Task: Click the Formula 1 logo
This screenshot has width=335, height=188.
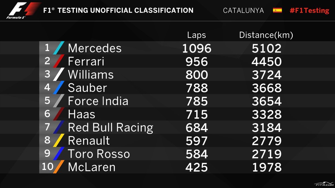Action: (24, 10)
